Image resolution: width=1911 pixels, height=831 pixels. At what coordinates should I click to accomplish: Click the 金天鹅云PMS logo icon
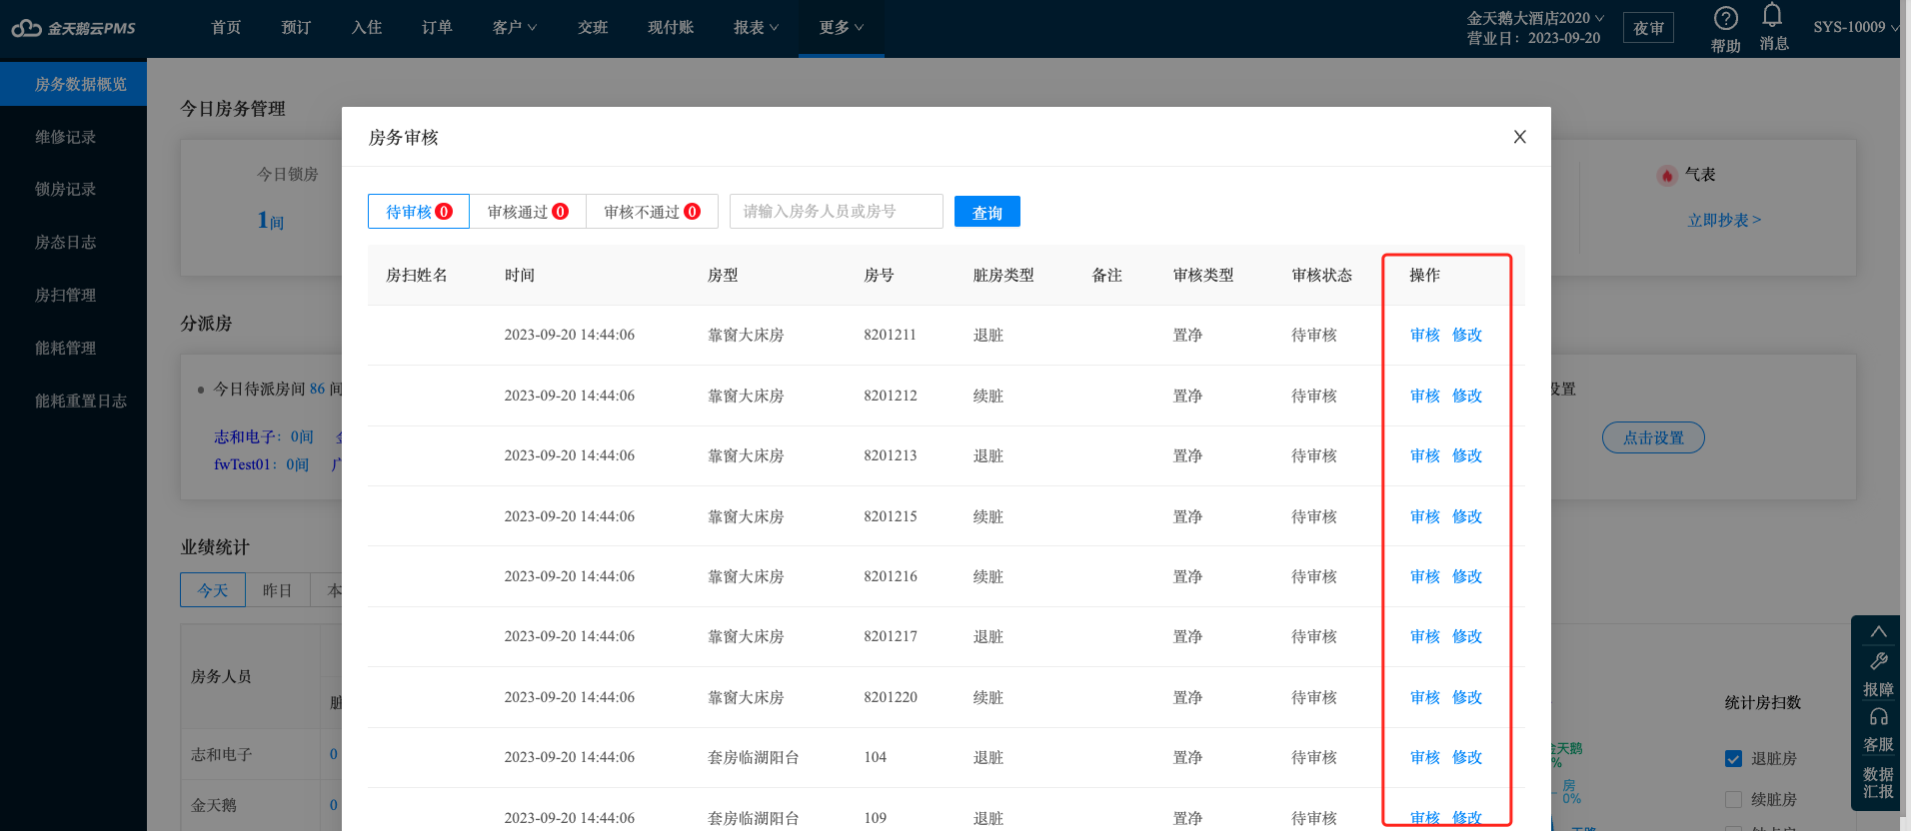(26, 28)
